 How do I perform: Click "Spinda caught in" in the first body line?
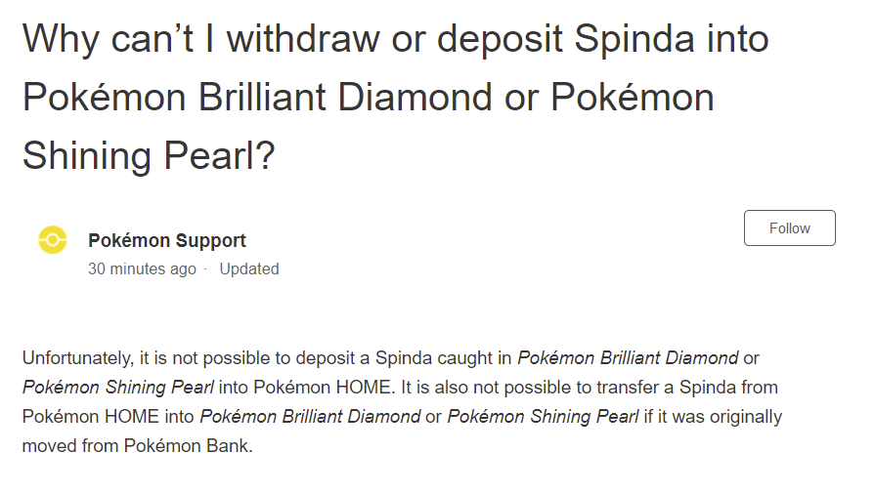[444, 358]
